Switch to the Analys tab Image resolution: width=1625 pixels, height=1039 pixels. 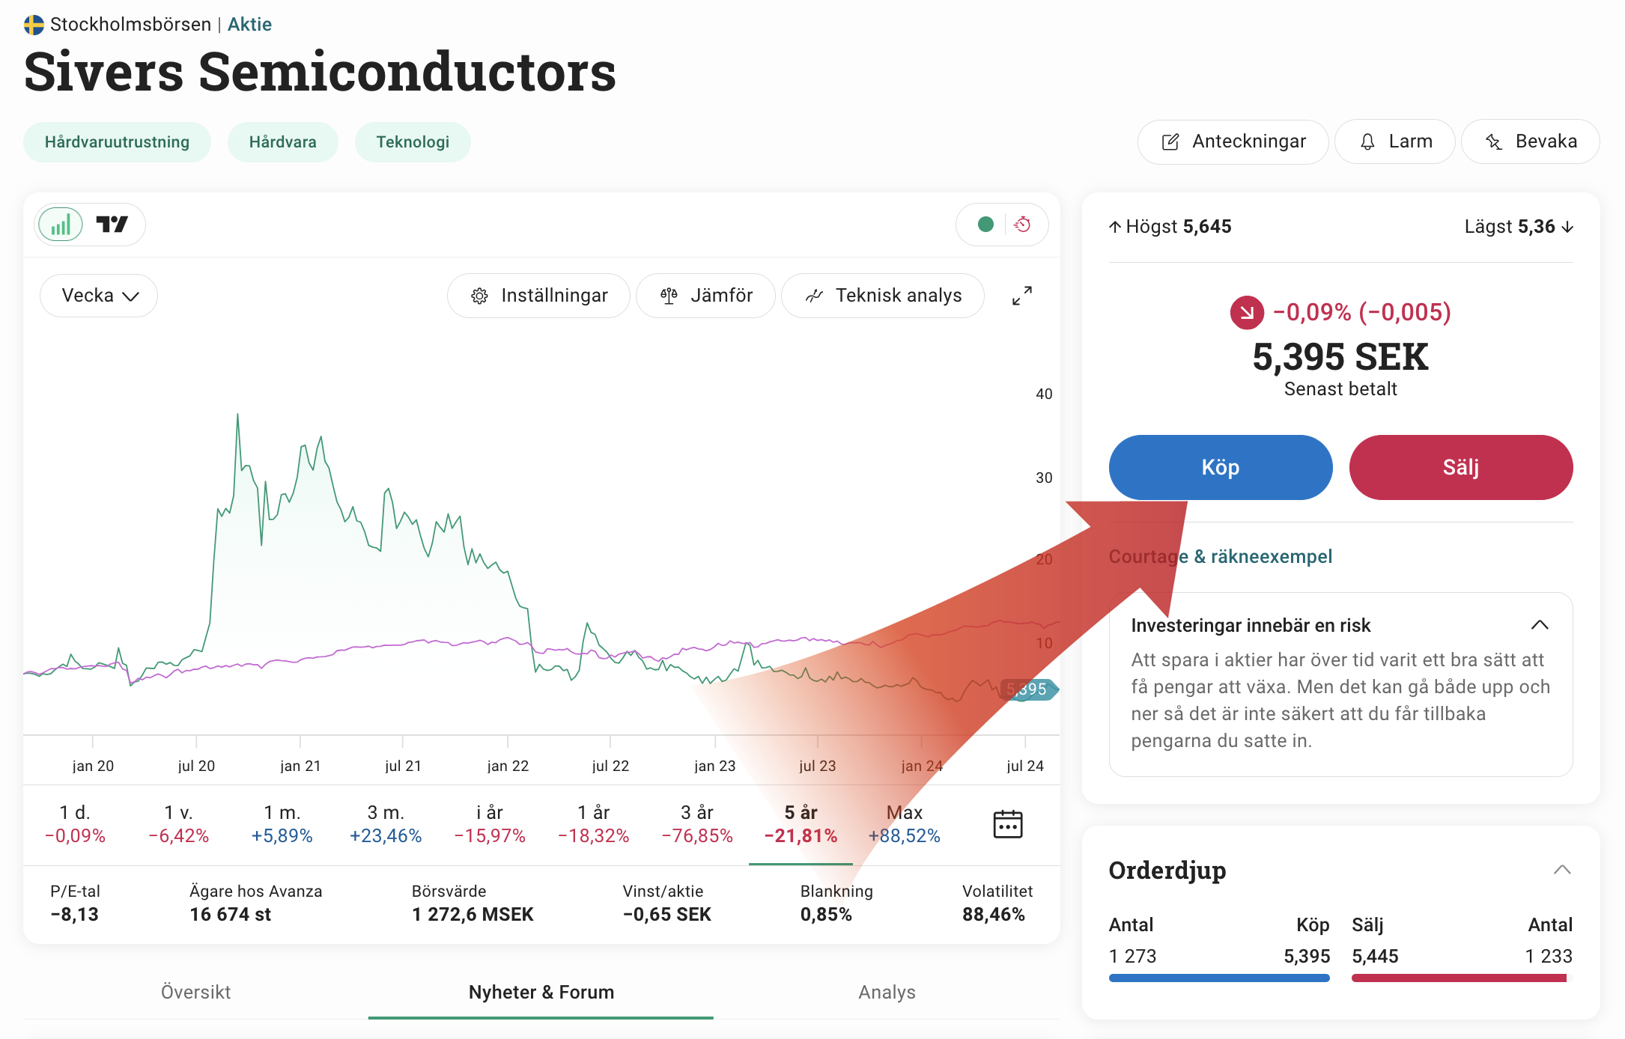[887, 992]
